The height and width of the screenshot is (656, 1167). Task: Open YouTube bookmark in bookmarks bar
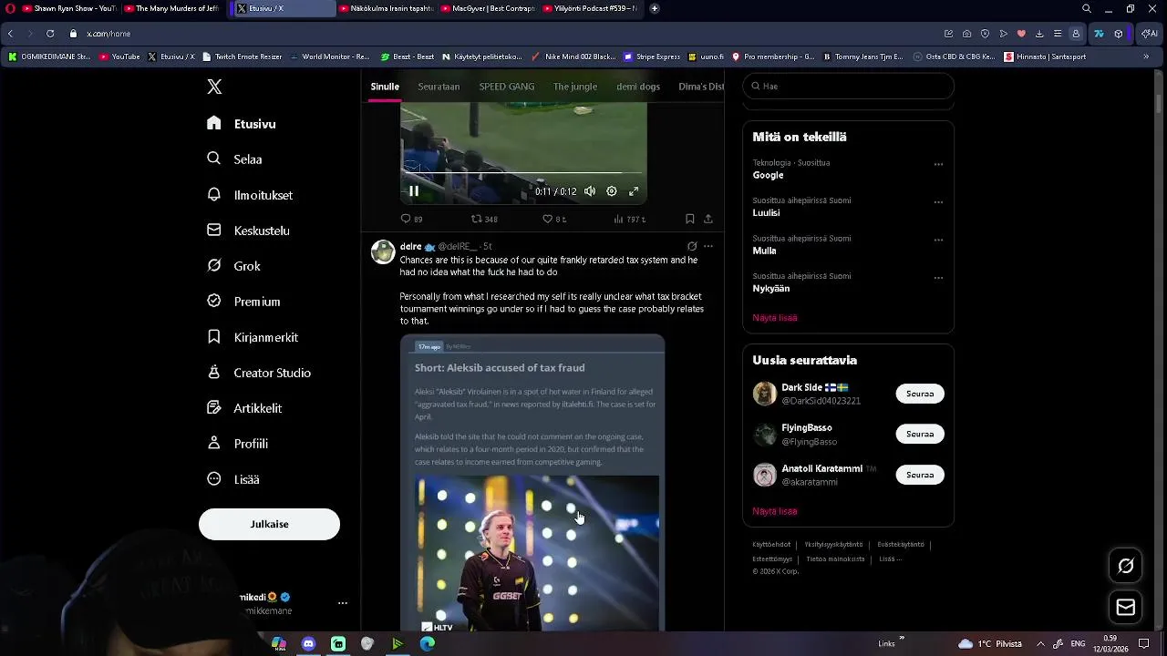coord(119,56)
